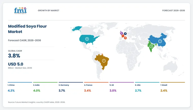The image size is (193, 110).
Task: Click the China 4.3% growth value
Action: pos(11,91)
